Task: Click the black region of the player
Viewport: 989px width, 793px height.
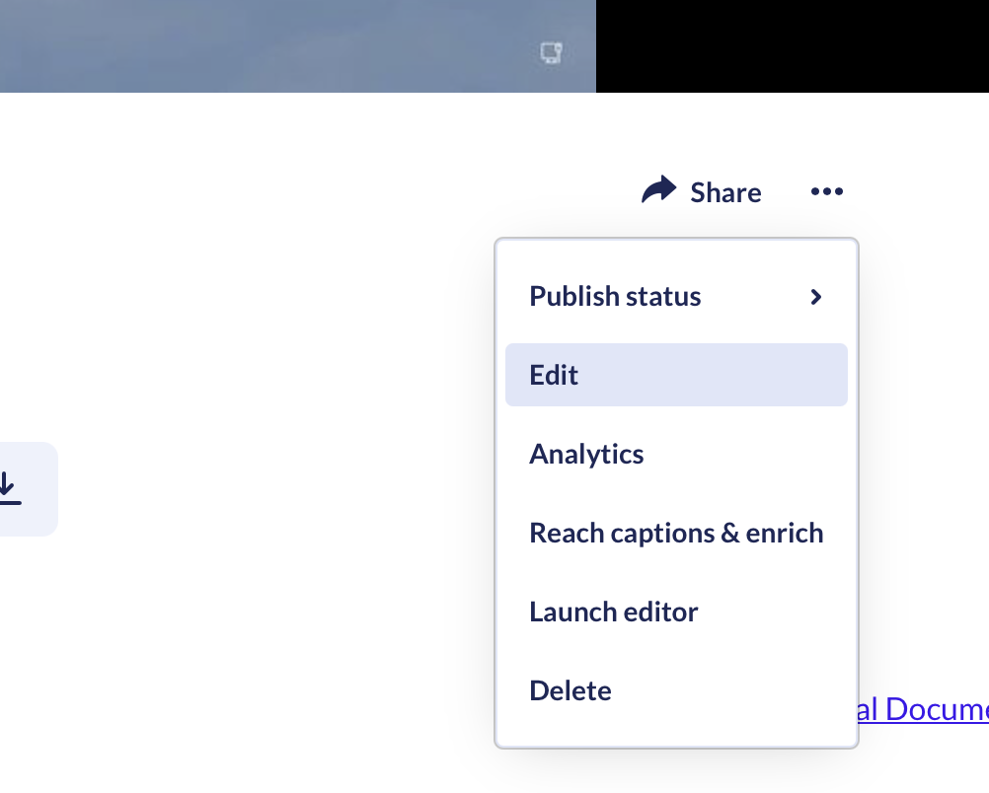Action: [793, 46]
